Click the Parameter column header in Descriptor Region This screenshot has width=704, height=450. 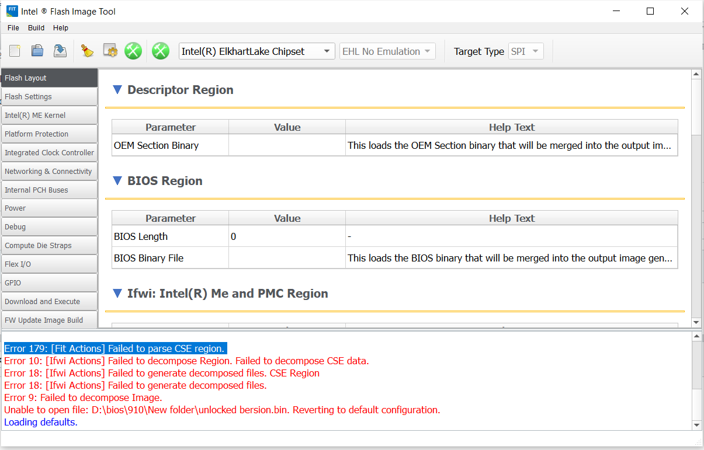point(171,127)
